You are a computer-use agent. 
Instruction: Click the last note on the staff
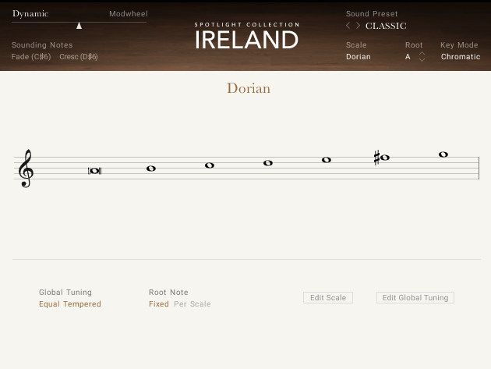(443, 154)
